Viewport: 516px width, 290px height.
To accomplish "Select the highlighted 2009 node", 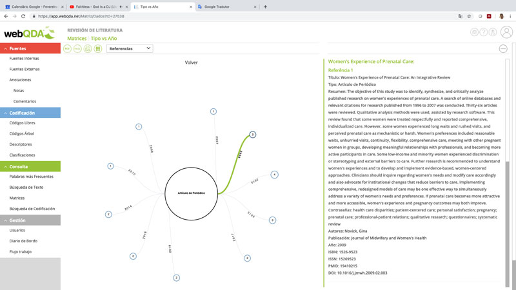I will click(x=252, y=135).
